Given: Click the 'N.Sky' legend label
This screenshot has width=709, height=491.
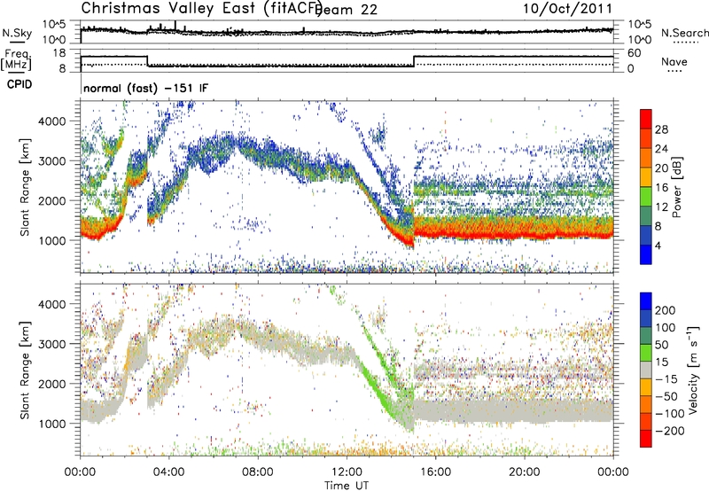Looking at the screenshot, I should 17,34.
